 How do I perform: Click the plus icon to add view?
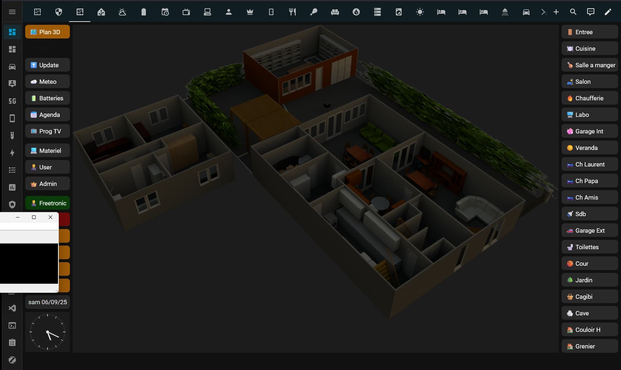pos(556,12)
